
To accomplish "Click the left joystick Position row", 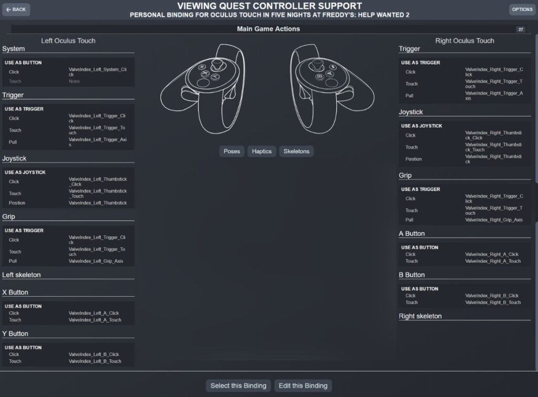I will [x=68, y=203].
